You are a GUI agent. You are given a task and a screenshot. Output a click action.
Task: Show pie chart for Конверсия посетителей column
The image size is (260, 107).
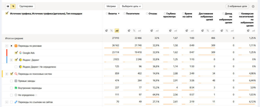point(248,30)
